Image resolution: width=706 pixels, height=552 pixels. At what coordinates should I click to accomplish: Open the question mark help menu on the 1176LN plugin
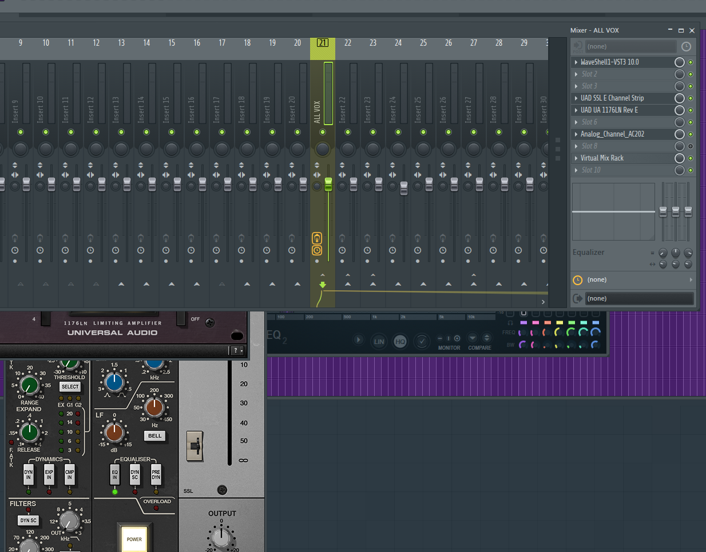[237, 350]
